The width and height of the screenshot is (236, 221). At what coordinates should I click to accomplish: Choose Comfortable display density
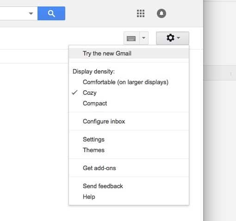click(x=129, y=82)
